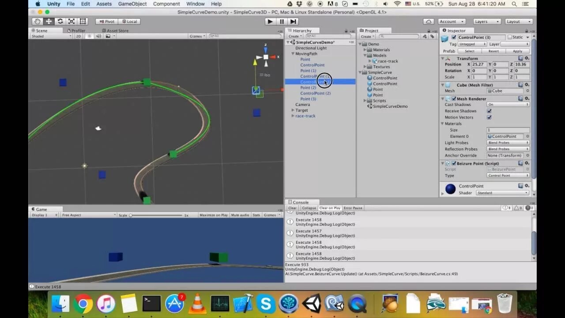Open the Light Probes dropdown
Screen dimensions: 565x318
click(x=508, y=143)
